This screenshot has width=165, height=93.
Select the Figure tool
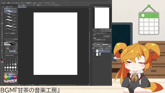2,47
